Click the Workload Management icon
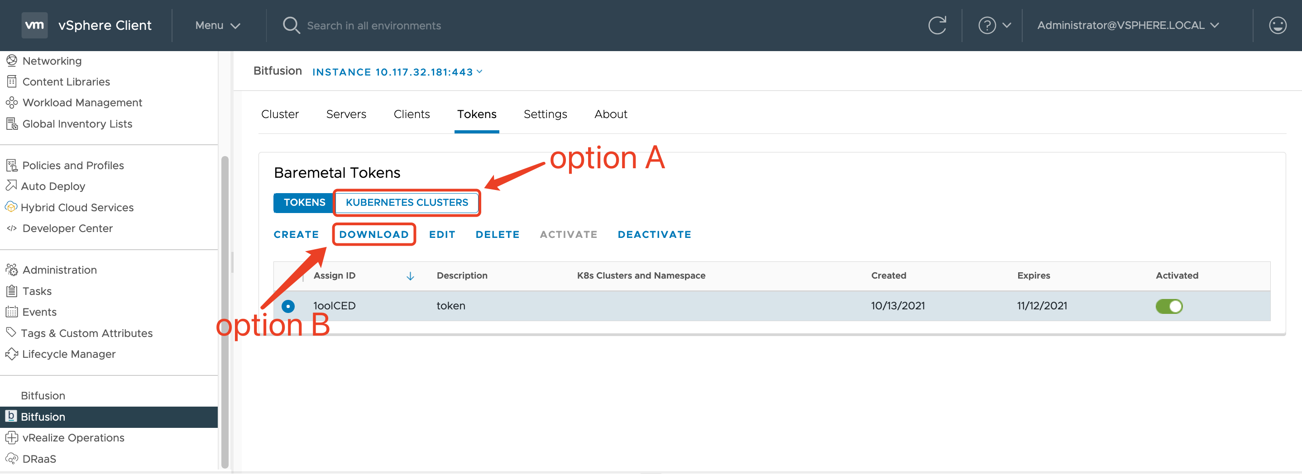This screenshot has width=1302, height=474. (x=12, y=103)
